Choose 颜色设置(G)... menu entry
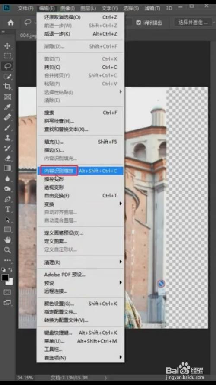The width and height of the screenshot is (216, 385). 80,304
